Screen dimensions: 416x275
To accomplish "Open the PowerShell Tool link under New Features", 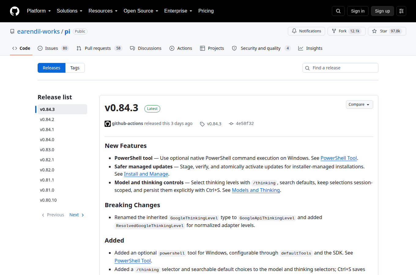I will [x=339, y=158].
